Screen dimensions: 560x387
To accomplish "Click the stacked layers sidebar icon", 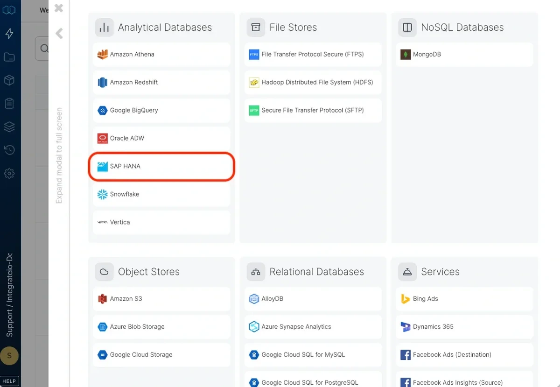I will coord(9,127).
